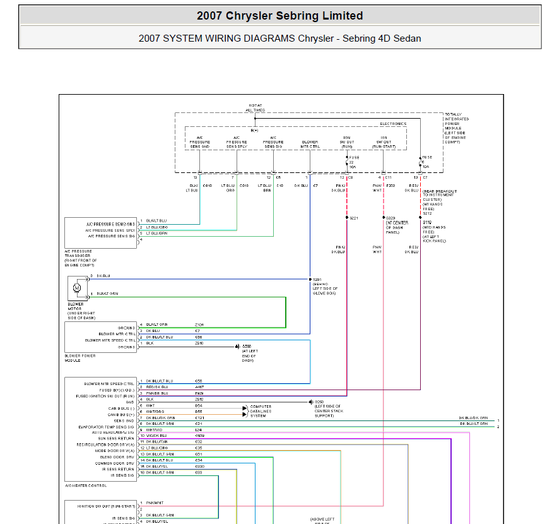Click the 'CAN B BUS (-)' pin name

pyautogui.click(x=122, y=408)
